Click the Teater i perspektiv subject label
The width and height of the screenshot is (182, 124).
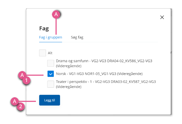[106, 84]
